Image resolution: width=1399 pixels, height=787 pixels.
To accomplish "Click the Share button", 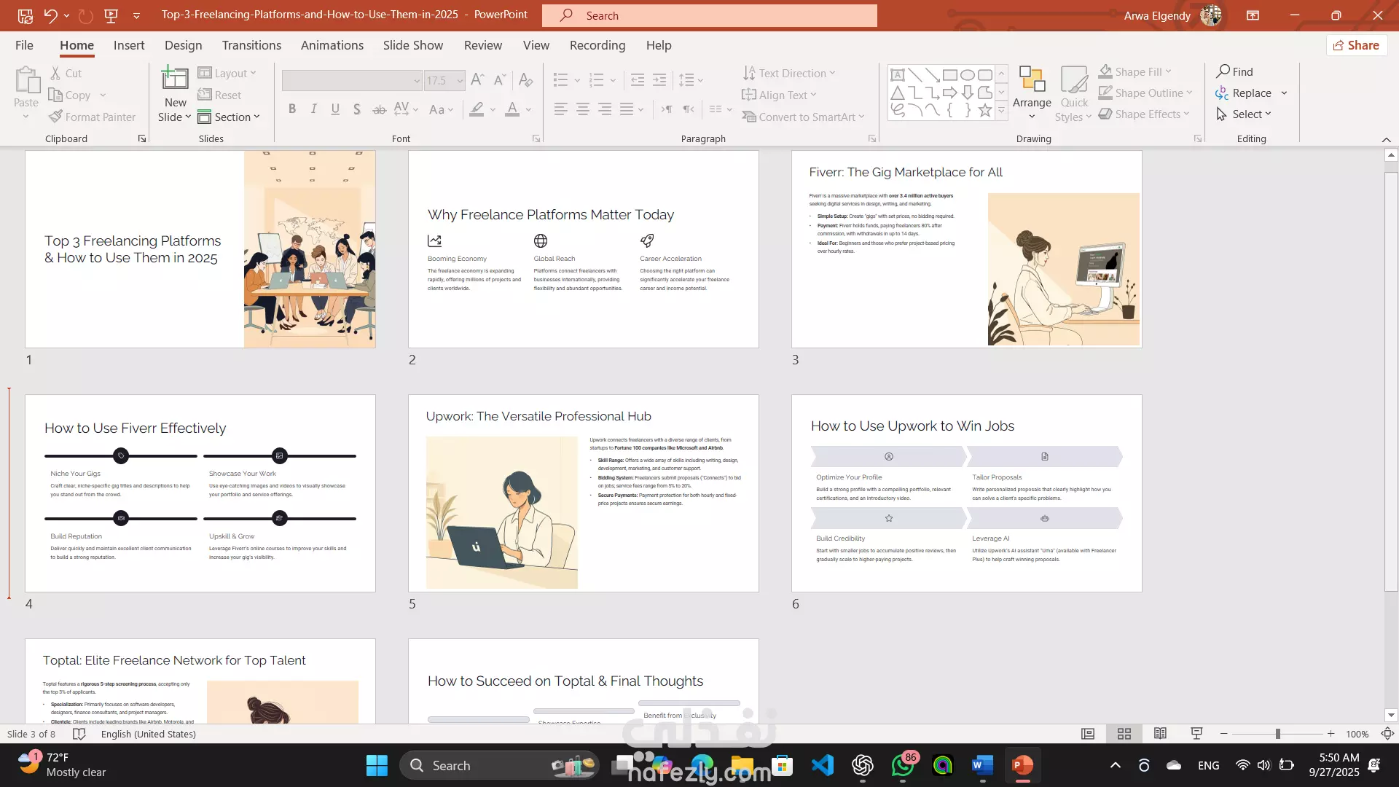I will [1356, 45].
